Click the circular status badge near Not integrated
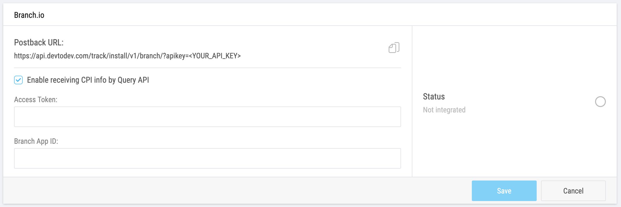The image size is (621, 207). click(x=600, y=101)
